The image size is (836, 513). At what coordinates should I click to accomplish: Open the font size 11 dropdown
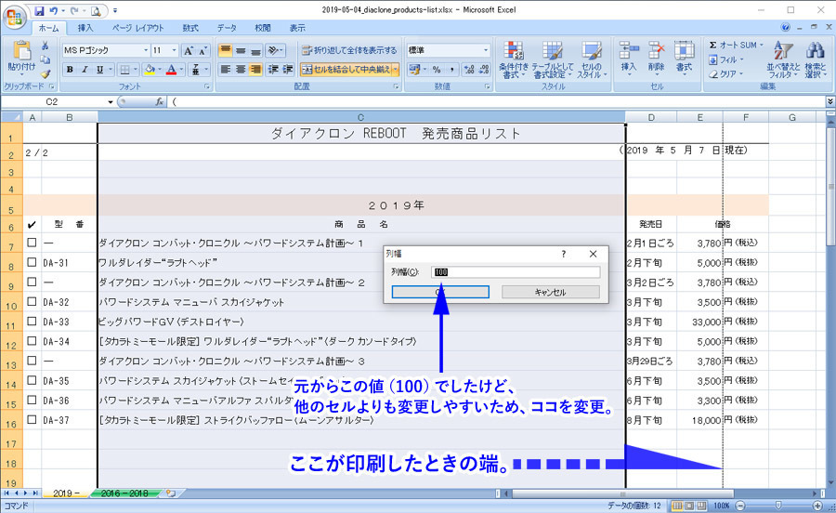174,50
